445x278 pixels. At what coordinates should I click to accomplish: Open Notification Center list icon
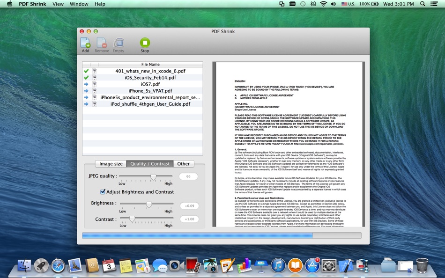coord(434,4)
